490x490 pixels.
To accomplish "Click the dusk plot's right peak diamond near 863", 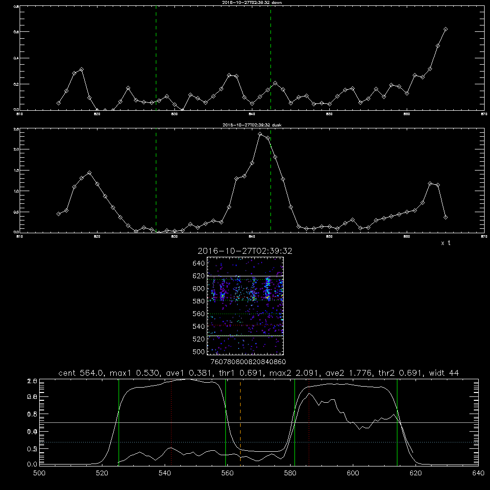I will tap(430, 184).
